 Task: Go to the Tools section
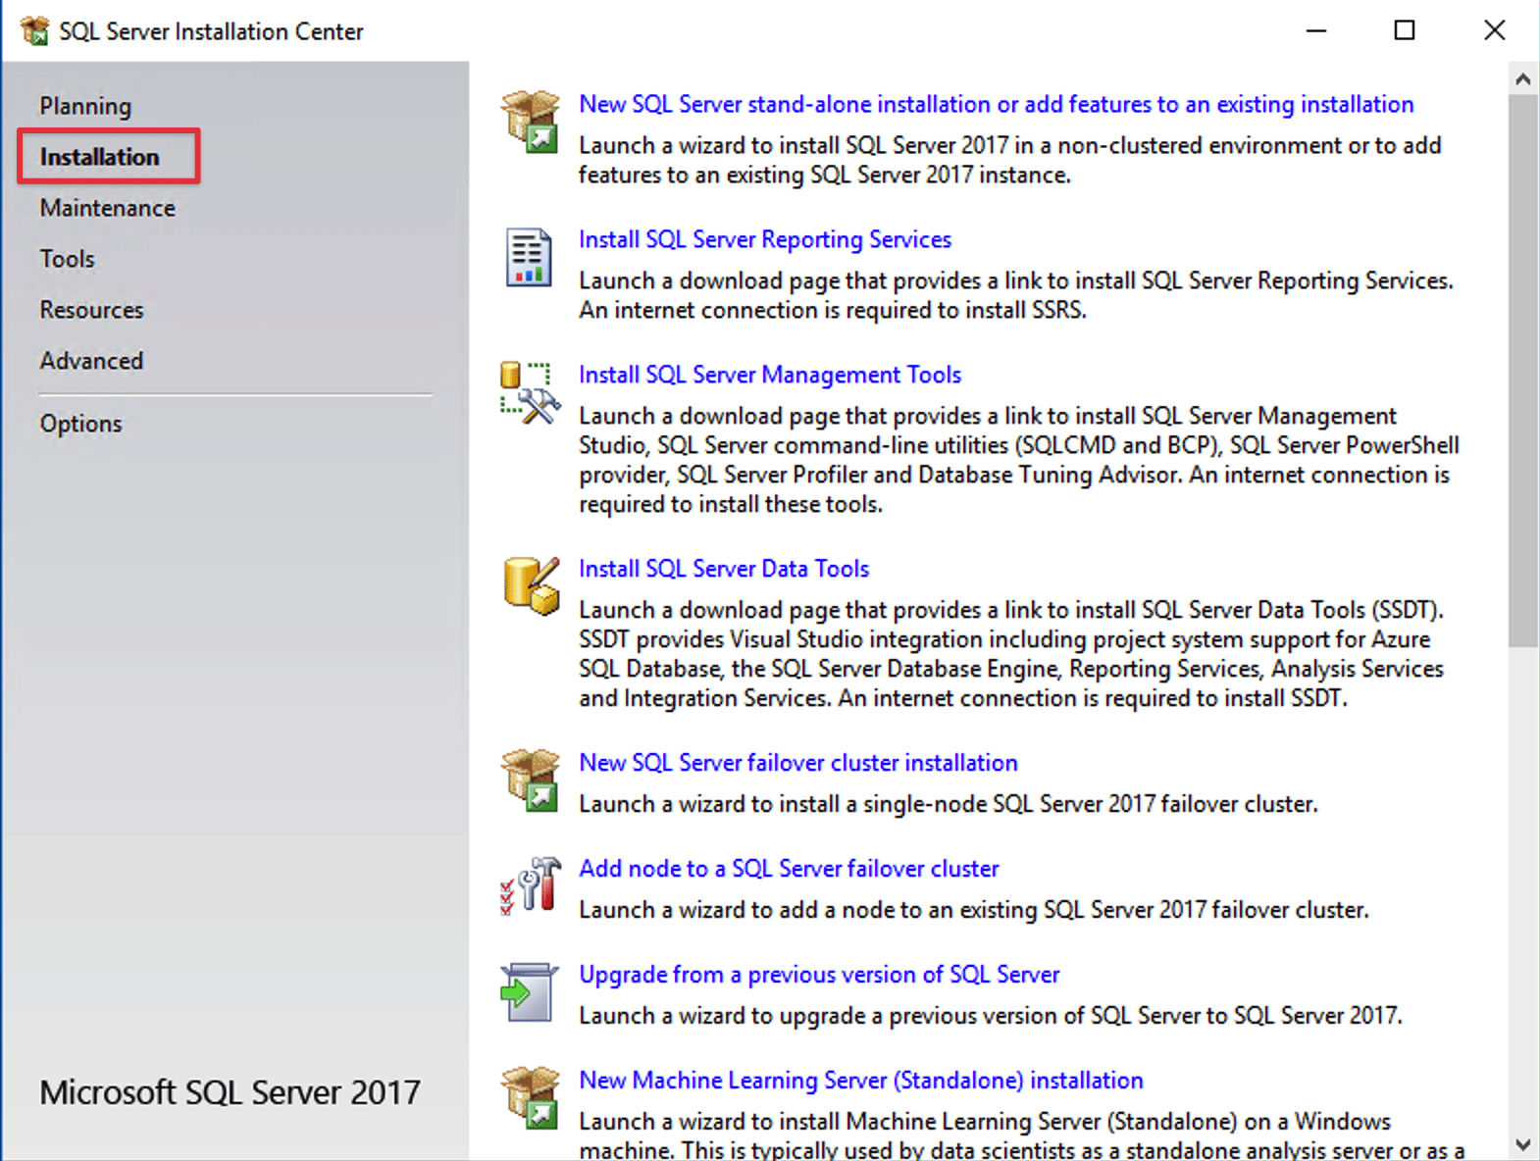68,259
